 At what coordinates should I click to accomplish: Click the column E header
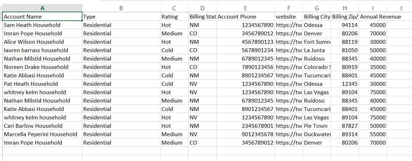245,8
